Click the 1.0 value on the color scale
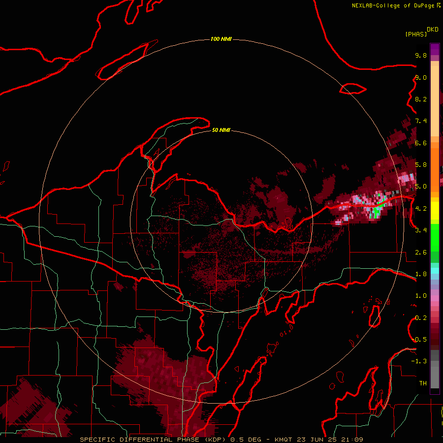 click(421, 296)
